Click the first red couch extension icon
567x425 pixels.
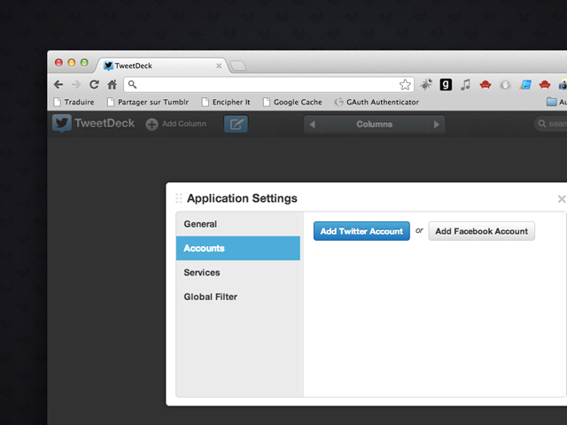485,85
